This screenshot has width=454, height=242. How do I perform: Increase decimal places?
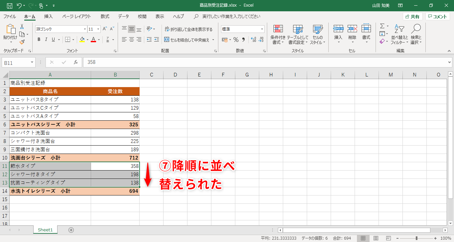click(253, 40)
